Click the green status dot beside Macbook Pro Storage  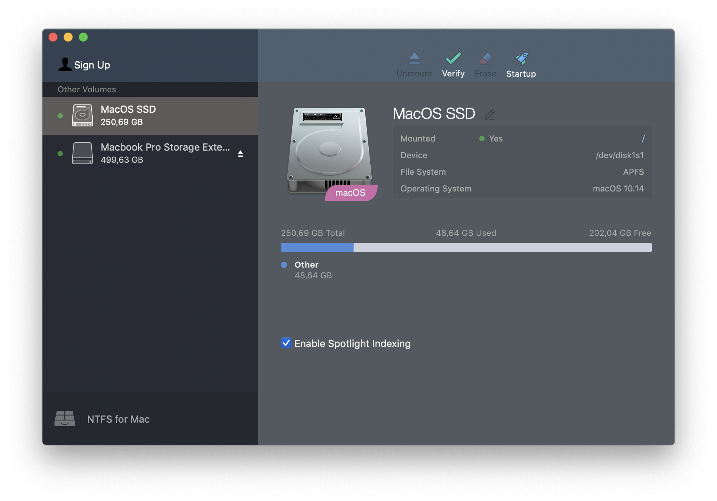60,154
